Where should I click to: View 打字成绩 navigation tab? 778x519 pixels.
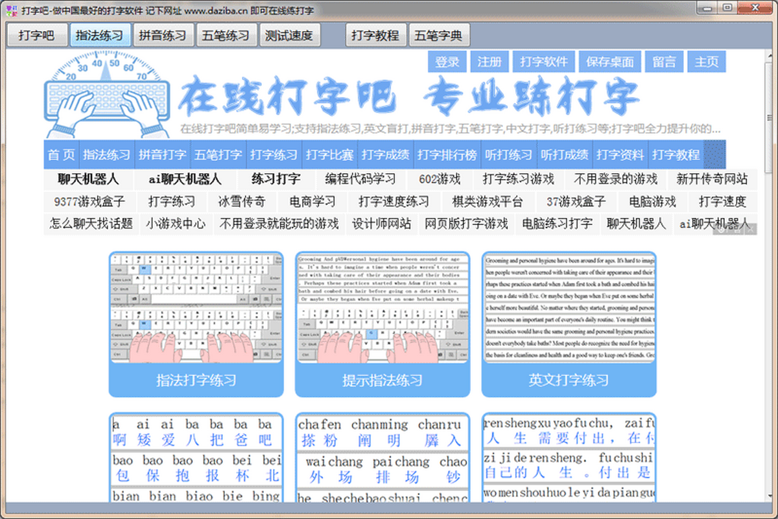pyautogui.click(x=385, y=155)
